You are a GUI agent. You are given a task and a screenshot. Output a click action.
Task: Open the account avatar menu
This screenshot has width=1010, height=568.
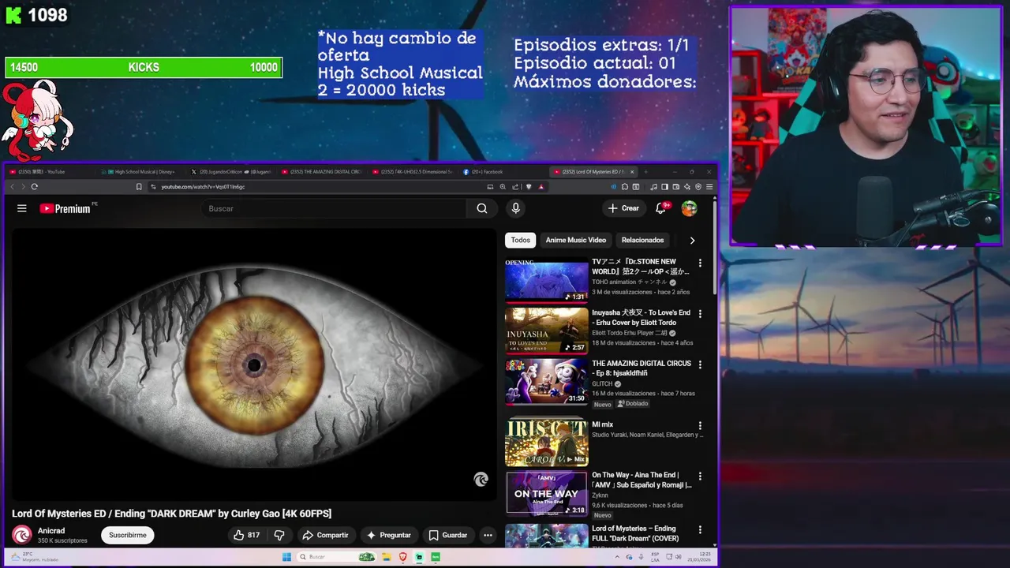pos(690,208)
